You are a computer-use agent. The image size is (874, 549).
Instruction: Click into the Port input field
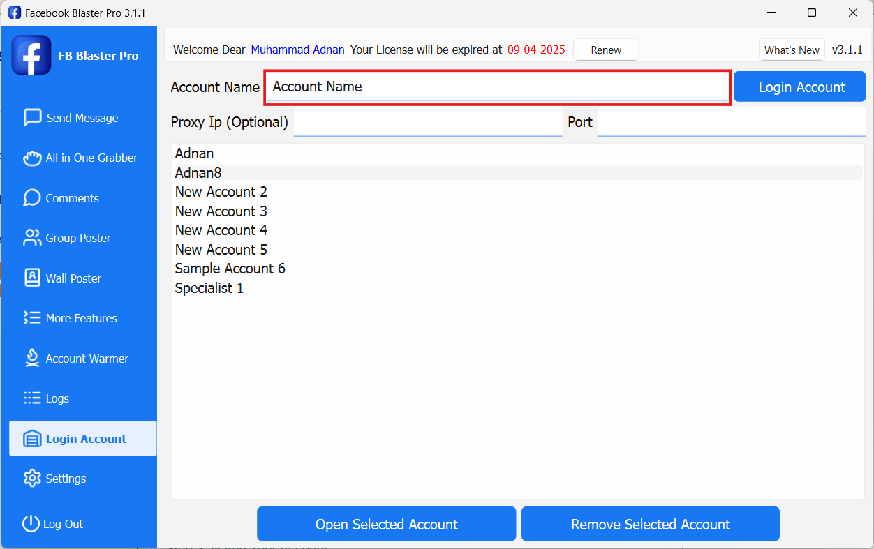coord(731,122)
